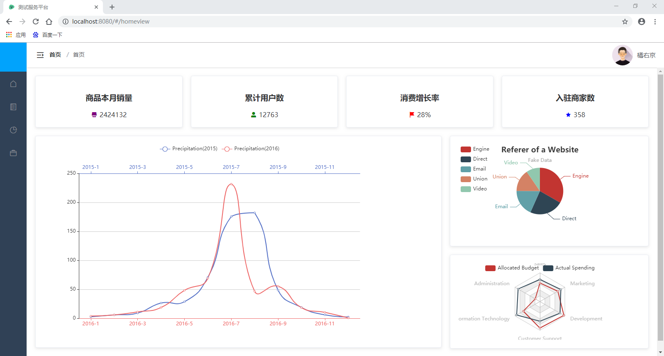Open the document list sidebar icon

tap(13, 107)
